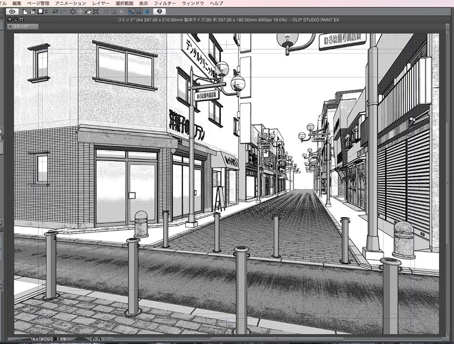Click the 19.0 zoom percentage field
The height and width of the screenshot is (344, 454).
(34, 339)
